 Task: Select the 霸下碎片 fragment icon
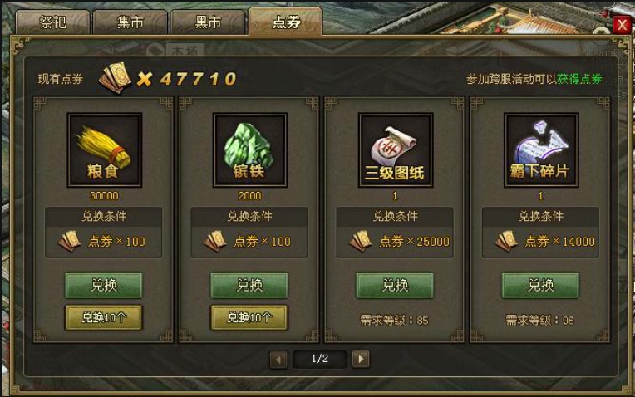point(540,150)
